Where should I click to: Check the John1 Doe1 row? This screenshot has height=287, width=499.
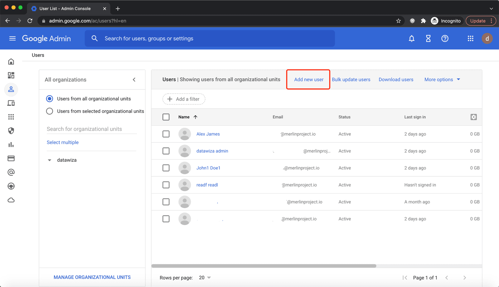166,168
